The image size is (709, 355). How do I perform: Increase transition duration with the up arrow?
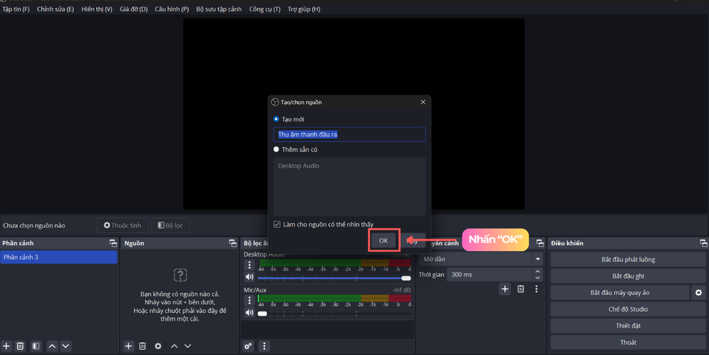pyautogui.click(x=537, y=271)
